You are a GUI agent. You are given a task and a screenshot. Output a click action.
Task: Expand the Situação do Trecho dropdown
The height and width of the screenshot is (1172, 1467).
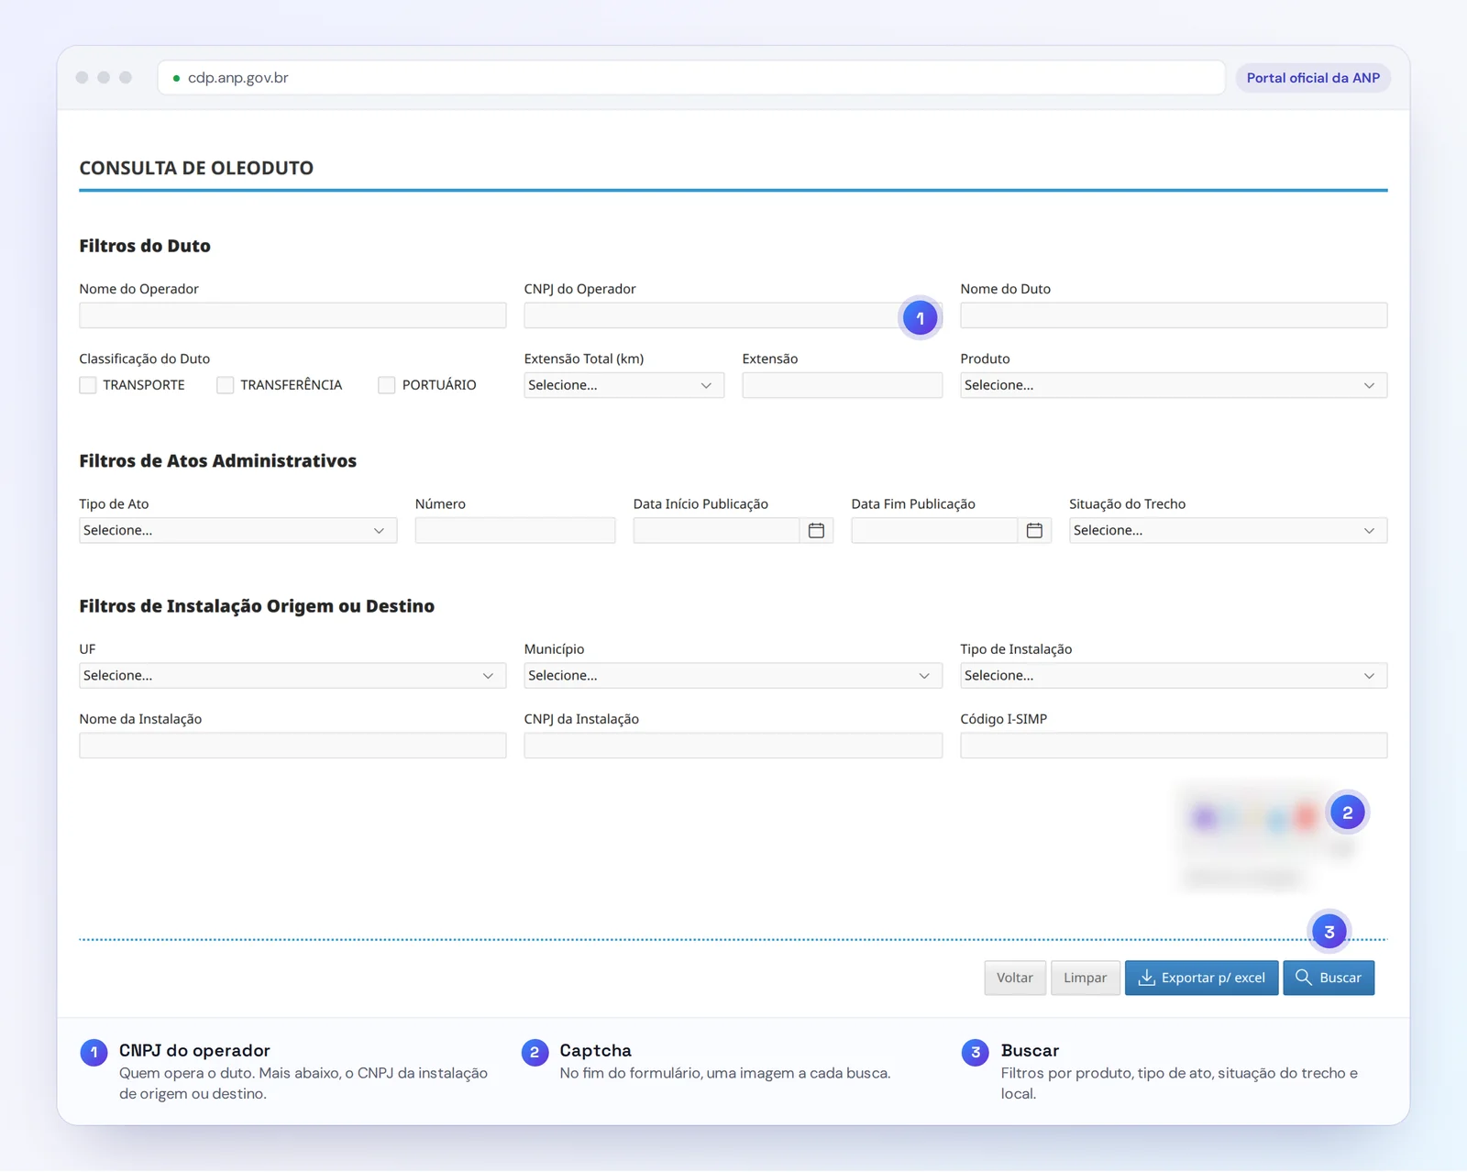(x=1228, y=530)
